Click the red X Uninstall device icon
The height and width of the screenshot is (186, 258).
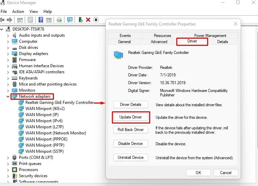(88, 20)
